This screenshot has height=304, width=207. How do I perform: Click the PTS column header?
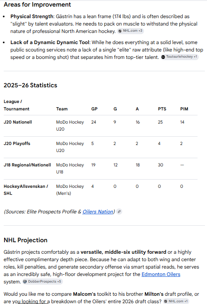click(162, 109)
